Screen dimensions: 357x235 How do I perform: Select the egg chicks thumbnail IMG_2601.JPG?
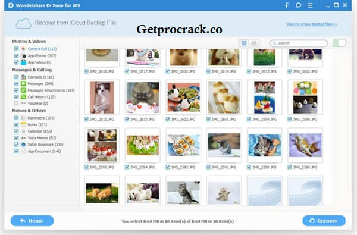click(224, 97)
